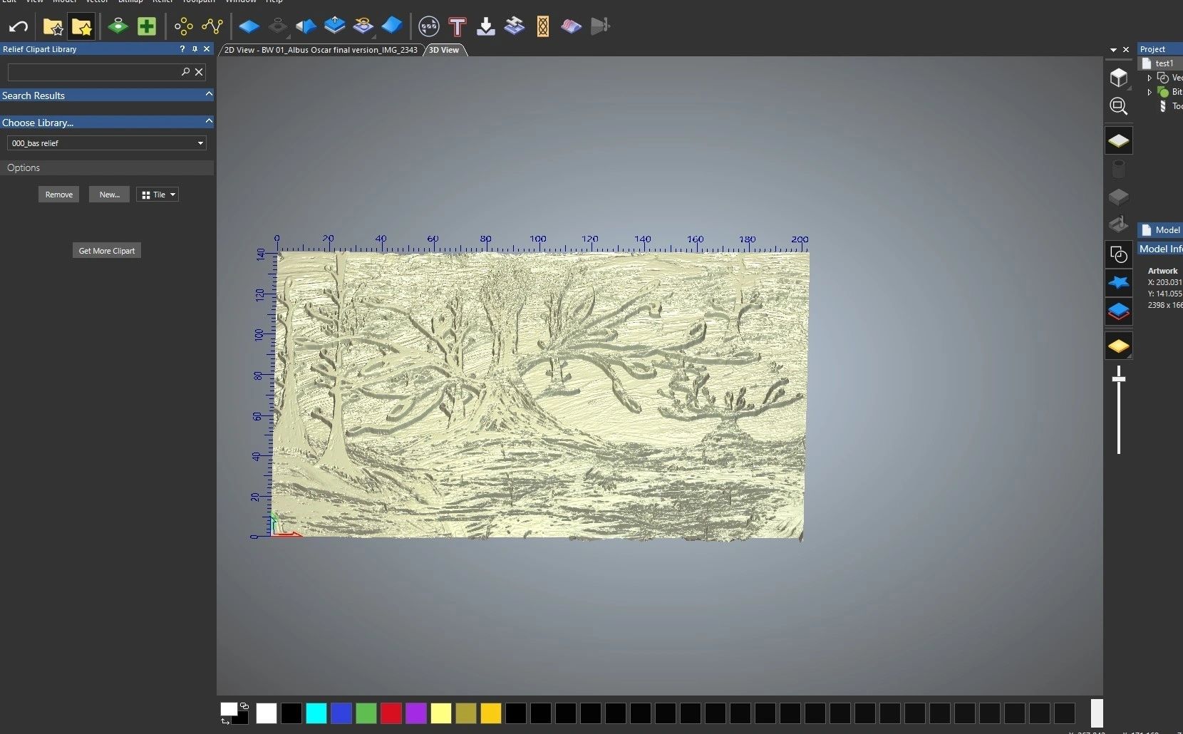Click the blue relief with up-arrow icon

[334, 27]
